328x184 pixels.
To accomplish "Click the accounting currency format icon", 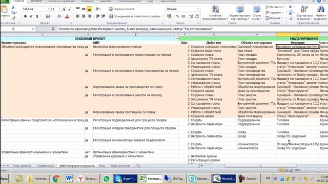I will point(169,16).
